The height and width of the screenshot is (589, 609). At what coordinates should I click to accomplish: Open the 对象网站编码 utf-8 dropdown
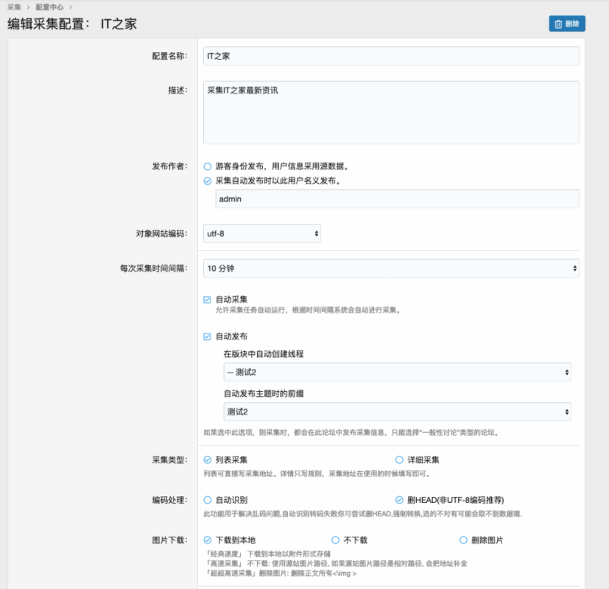[x=261, y=233]
